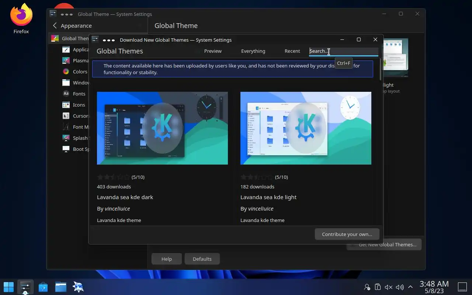Open Plasma Style via its sidebar icon
This screenshot has width=472, height=295.
click(x=66, y=60)
